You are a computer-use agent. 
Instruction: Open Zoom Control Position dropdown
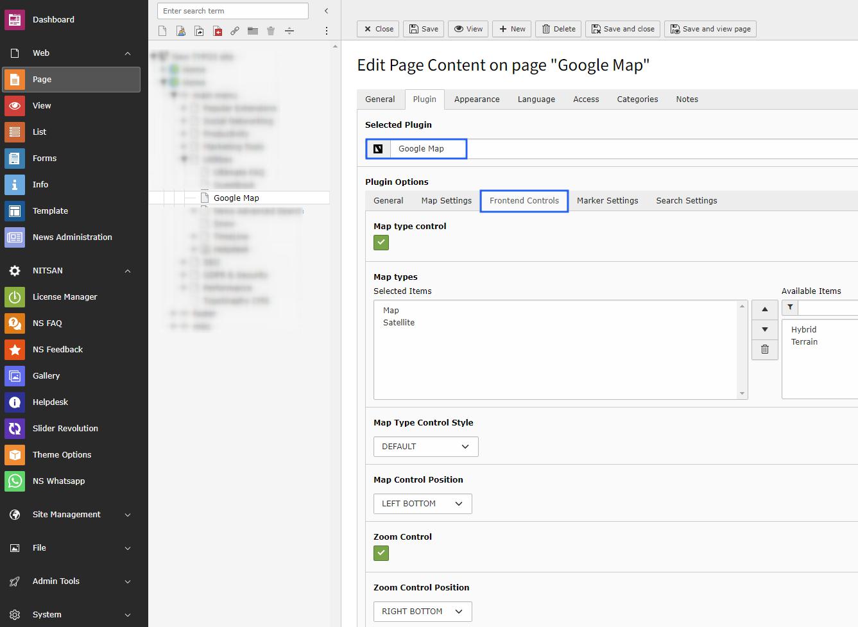click(x=423, y=612)
